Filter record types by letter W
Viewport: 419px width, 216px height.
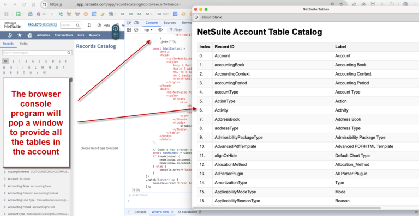[44, 72]
